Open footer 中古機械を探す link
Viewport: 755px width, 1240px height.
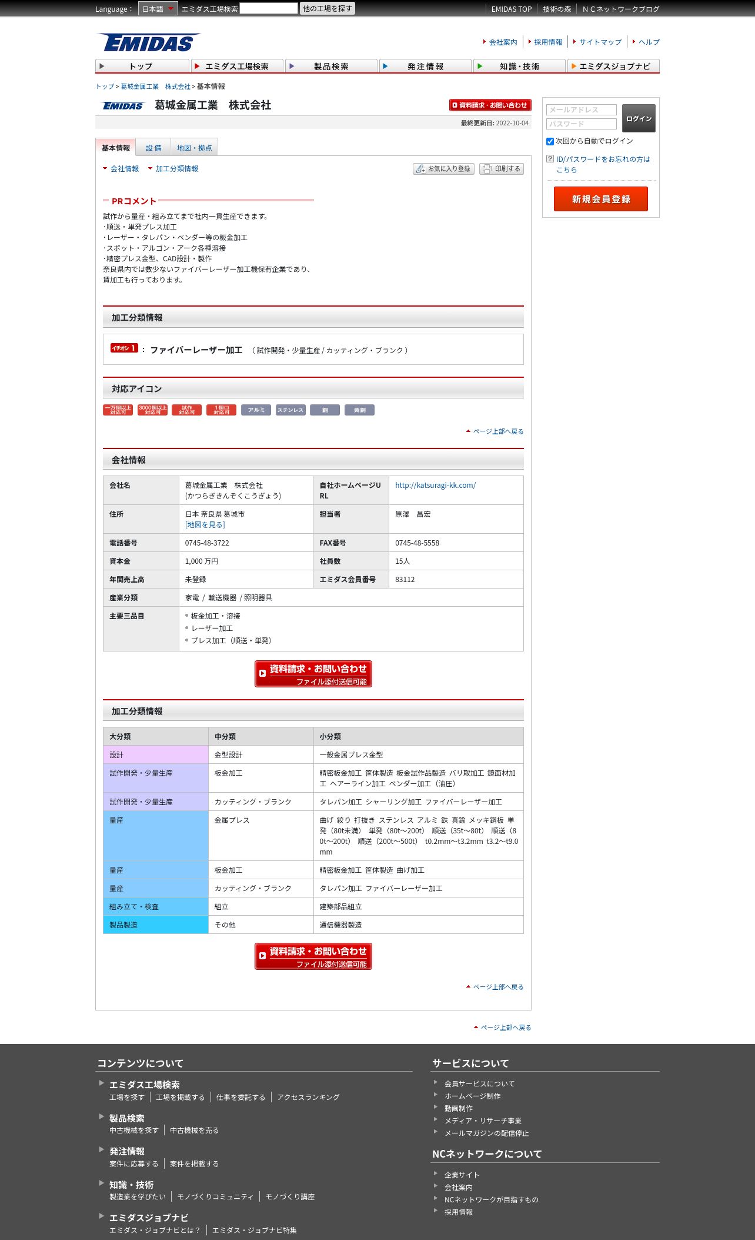134,1131
